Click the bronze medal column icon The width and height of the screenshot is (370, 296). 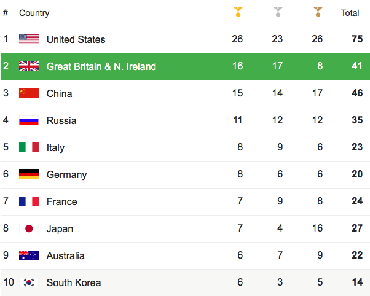[318, 12]
